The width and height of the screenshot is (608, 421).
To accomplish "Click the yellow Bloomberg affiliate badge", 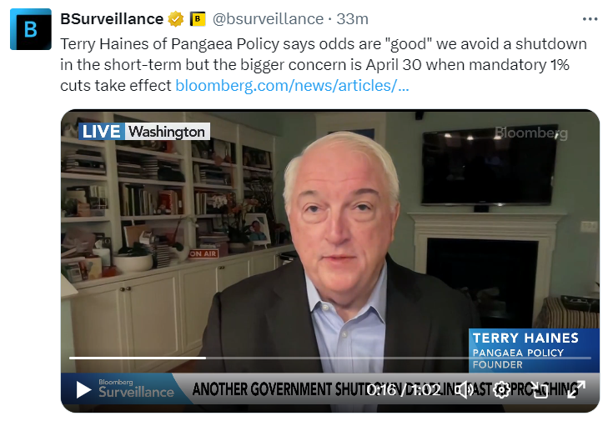I will coord(198,19).
